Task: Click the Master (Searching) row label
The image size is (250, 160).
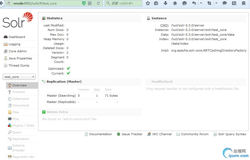Action: tap(61, 96)
